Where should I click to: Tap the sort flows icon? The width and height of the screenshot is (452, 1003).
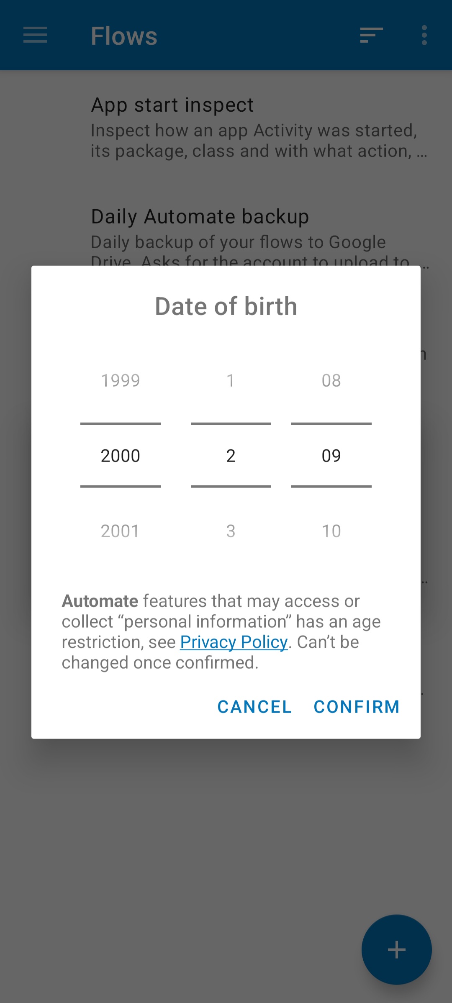coord(371,35)
